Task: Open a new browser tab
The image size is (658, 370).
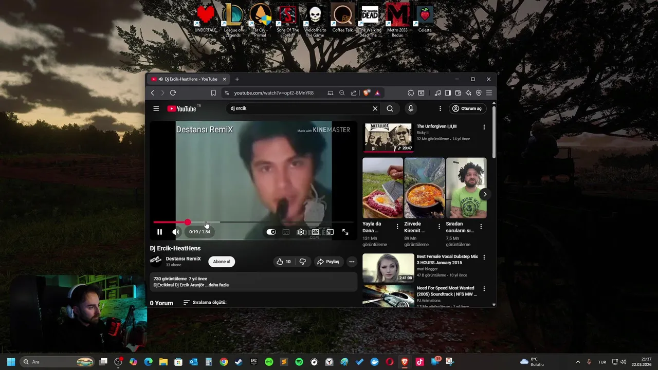Action: (x=237, y=79)
